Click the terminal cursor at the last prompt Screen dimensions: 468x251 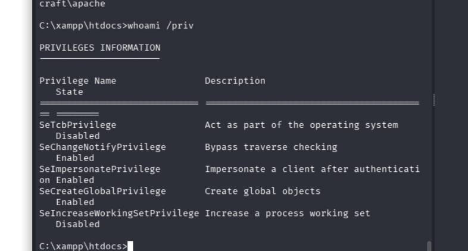click(130, 246)
